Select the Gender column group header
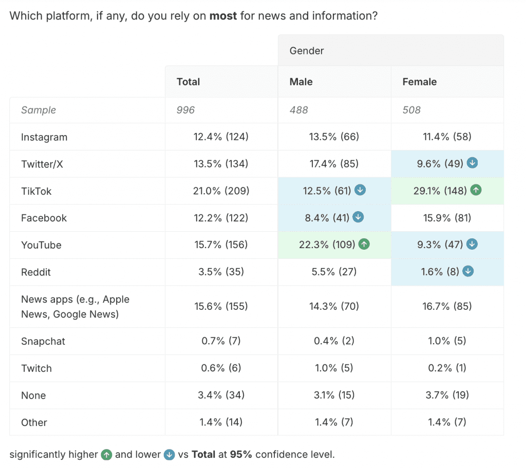 pyautogui.click(x=307, y=50)
